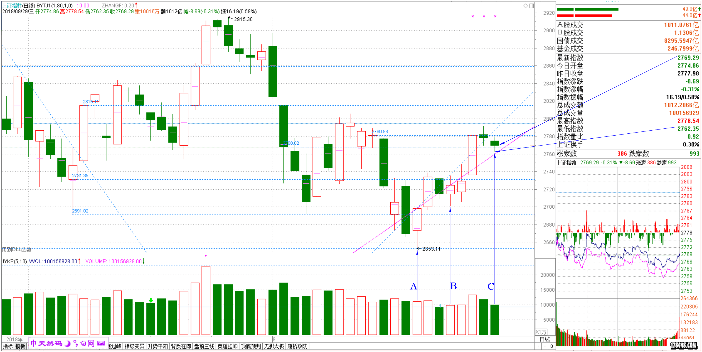Select the 英雄挂帅 indicator tab
This screenshot has height=352, width=702.
pyautogui.click(x=227, y=346)
